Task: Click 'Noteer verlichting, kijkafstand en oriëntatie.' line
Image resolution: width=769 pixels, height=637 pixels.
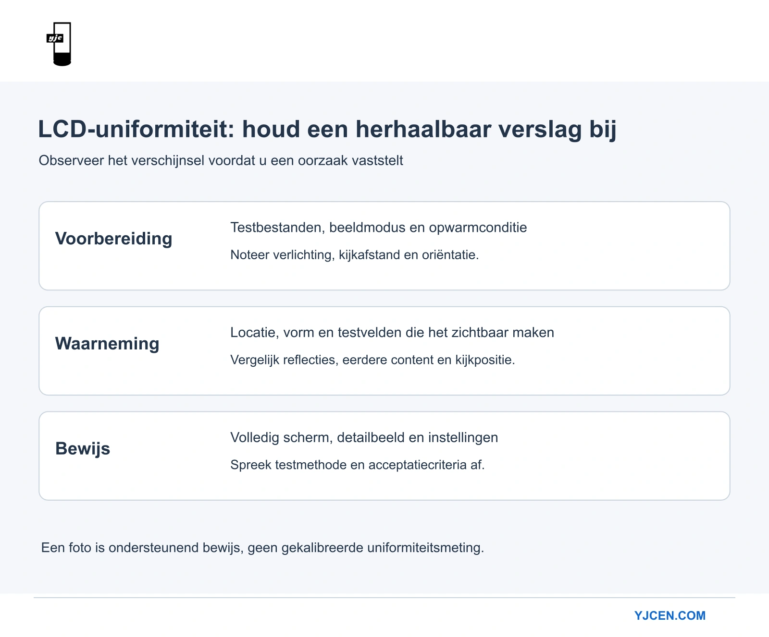Action: (x=354, y=255)
